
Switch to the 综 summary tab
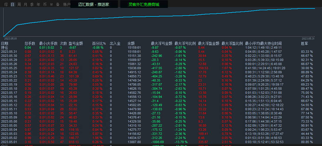pyautogui.click(x=6, y=4)
